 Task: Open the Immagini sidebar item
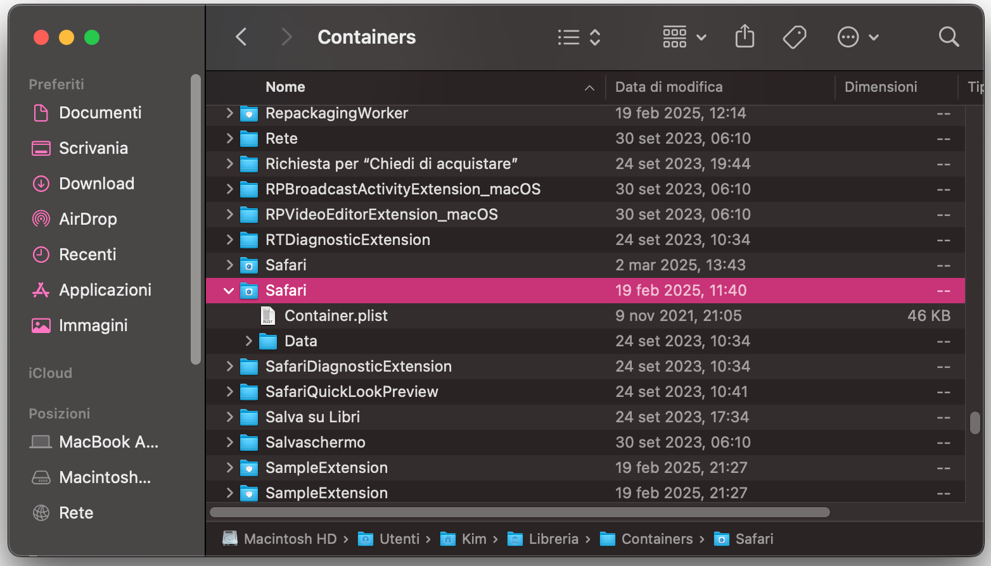coord(93,325)
